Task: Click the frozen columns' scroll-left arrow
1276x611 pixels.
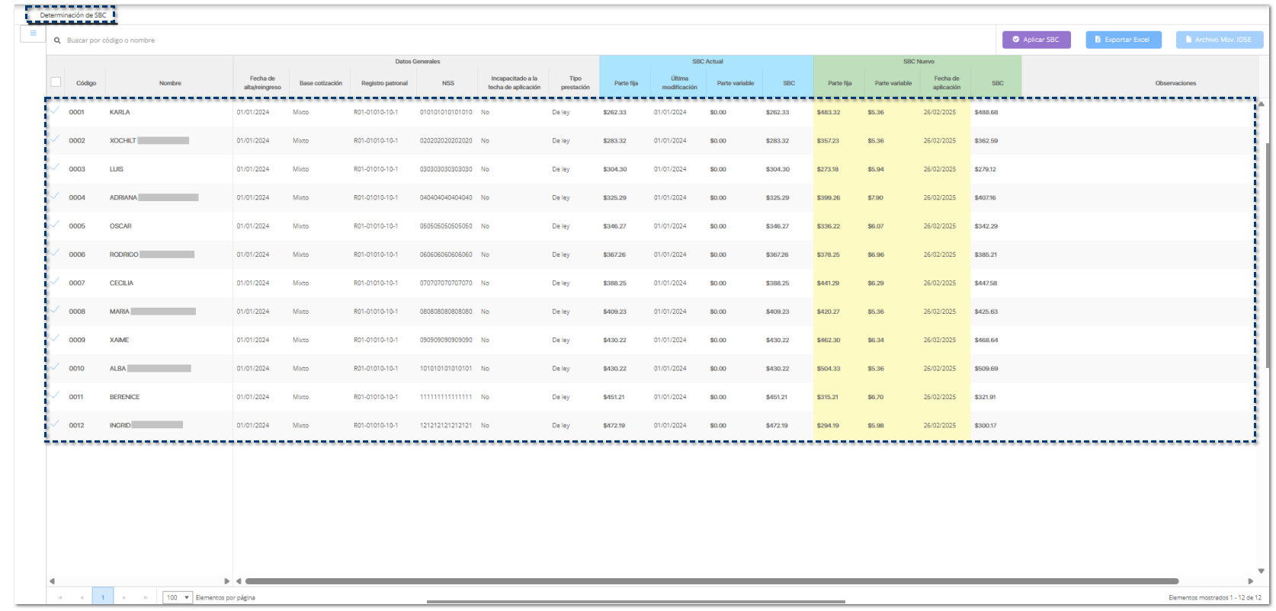Action: point(52,581)
